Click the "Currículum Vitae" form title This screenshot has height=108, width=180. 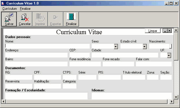point(79,32)
